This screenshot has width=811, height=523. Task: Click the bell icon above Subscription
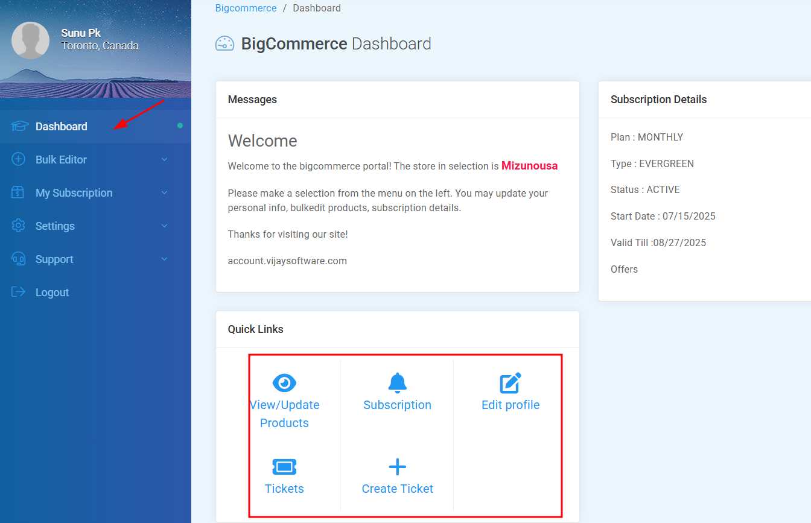pos(397,383)
